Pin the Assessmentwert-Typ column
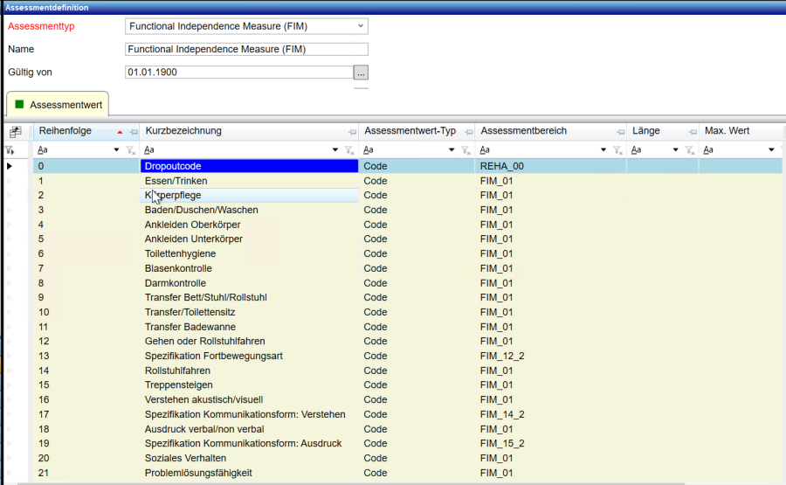The image size is (786, 485). point(469,132)
